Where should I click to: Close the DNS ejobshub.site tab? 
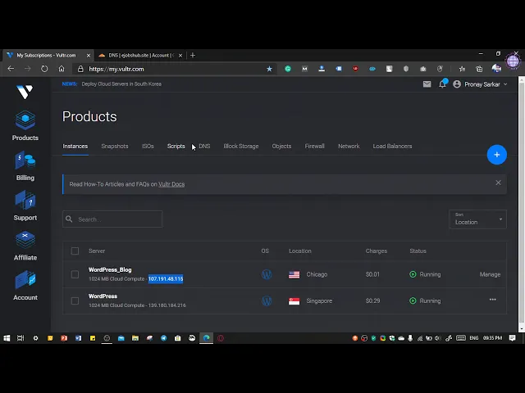point(180,56)
